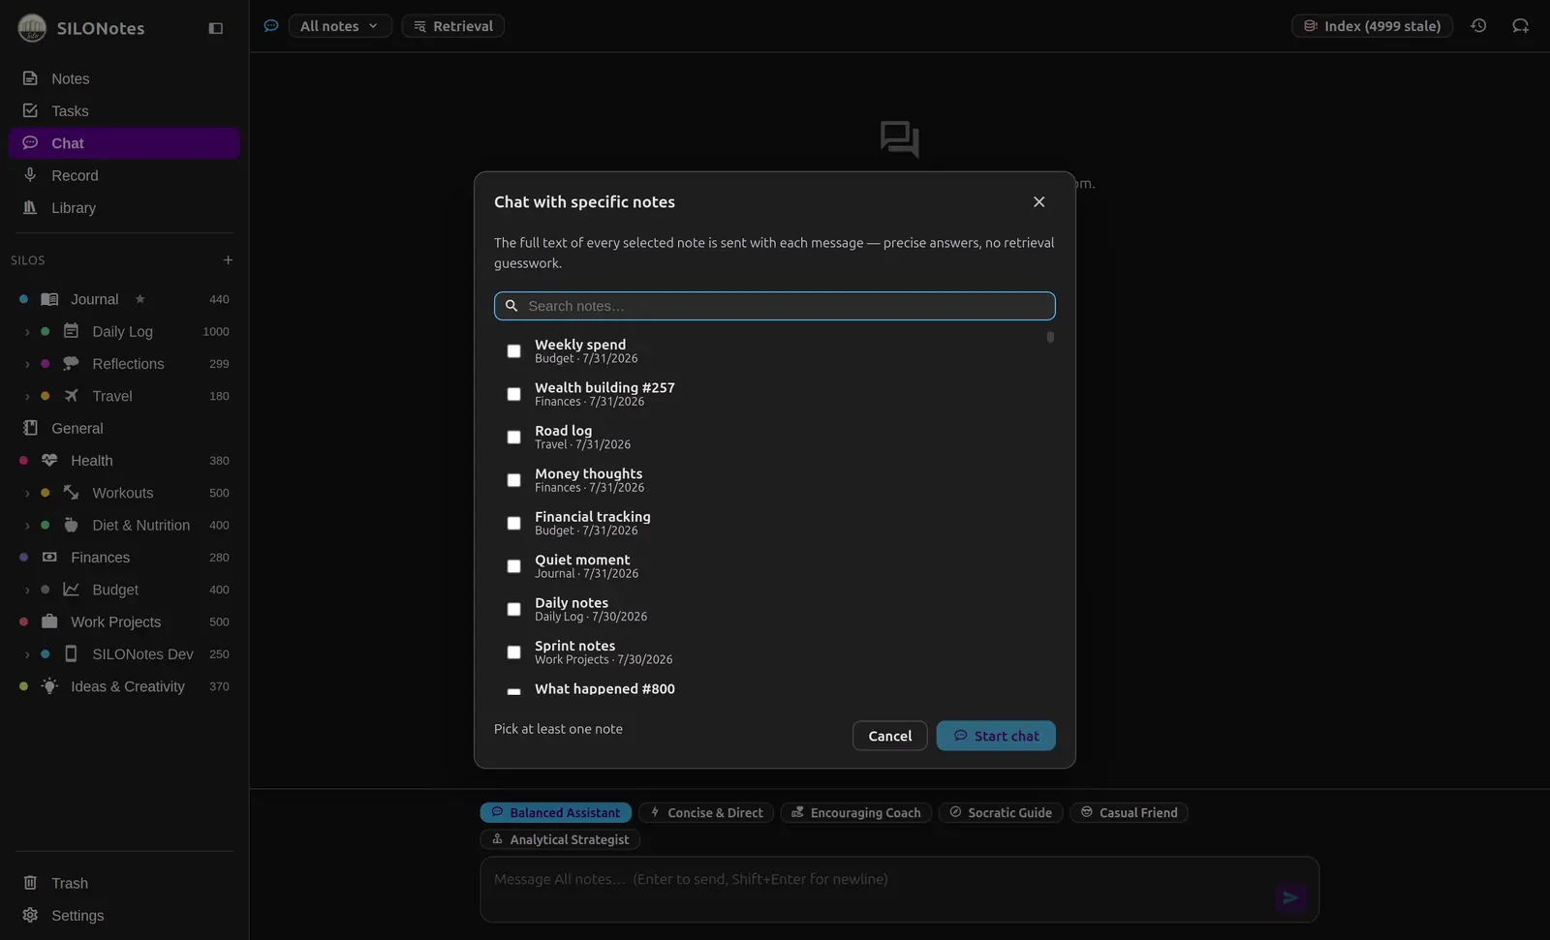The width and height of the screenshot is (1550, 940).
Task: Select Socratic Guide persona
Action: (1001, 812)
